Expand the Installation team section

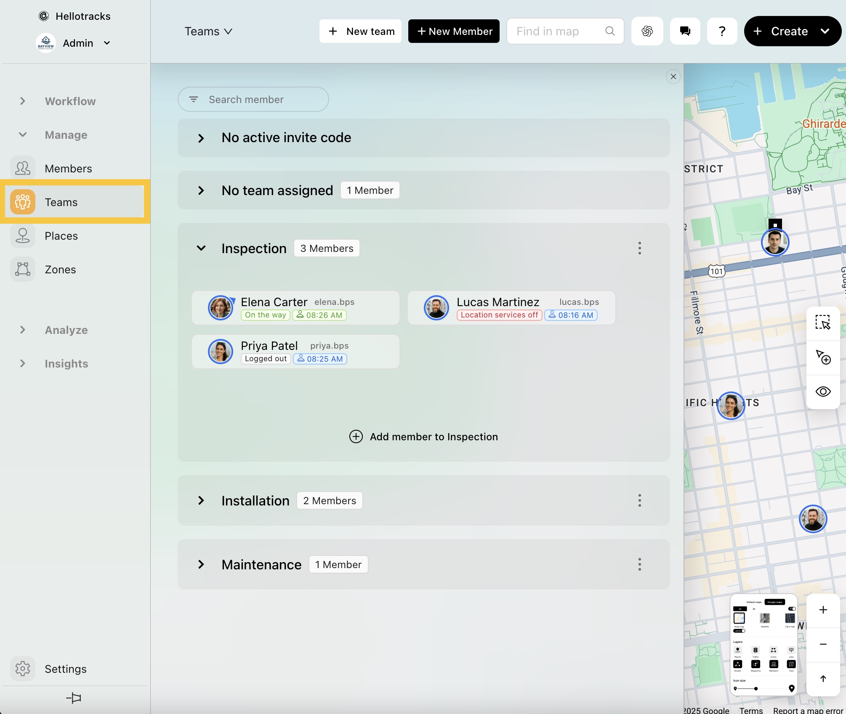[x=201, y=500]
